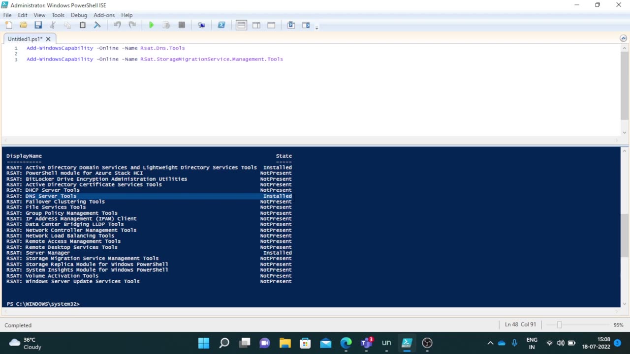Click script pane scrollbar up arrow
The image size is (630, 354).
(x=625, y=47)
